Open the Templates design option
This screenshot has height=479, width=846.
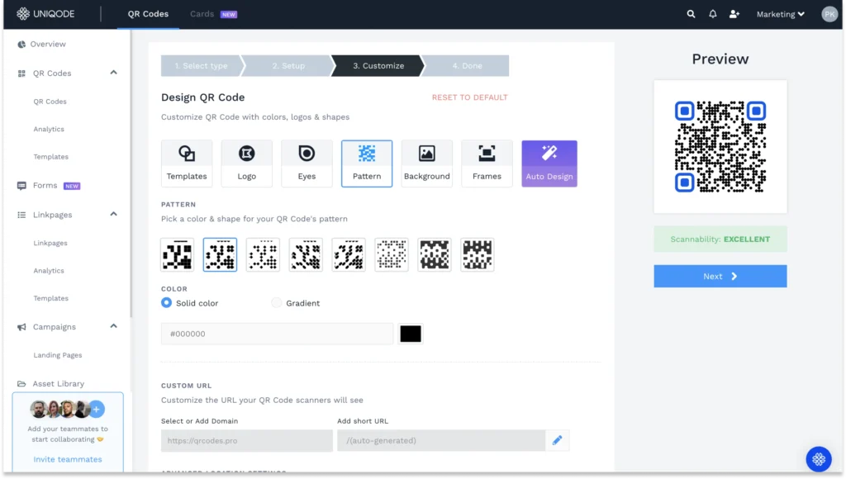187,164
